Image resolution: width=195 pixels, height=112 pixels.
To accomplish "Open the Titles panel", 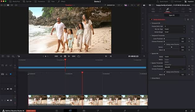I will coord(51,2).
